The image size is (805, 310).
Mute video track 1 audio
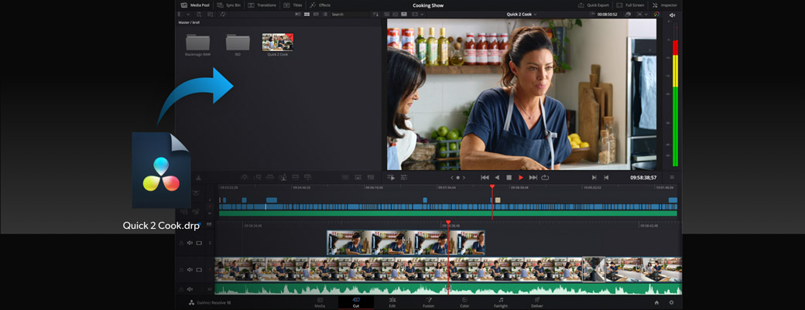point(190,270)
